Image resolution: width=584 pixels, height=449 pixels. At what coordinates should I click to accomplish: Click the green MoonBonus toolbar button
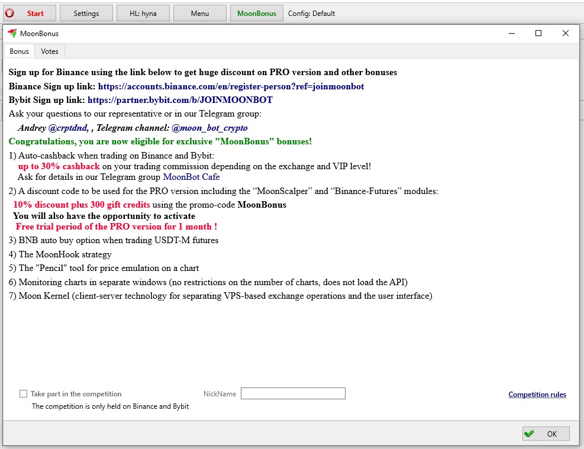257,13
